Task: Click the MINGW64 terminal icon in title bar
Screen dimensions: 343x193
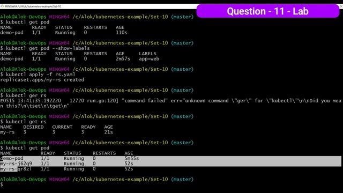Action: pos(2,6)
